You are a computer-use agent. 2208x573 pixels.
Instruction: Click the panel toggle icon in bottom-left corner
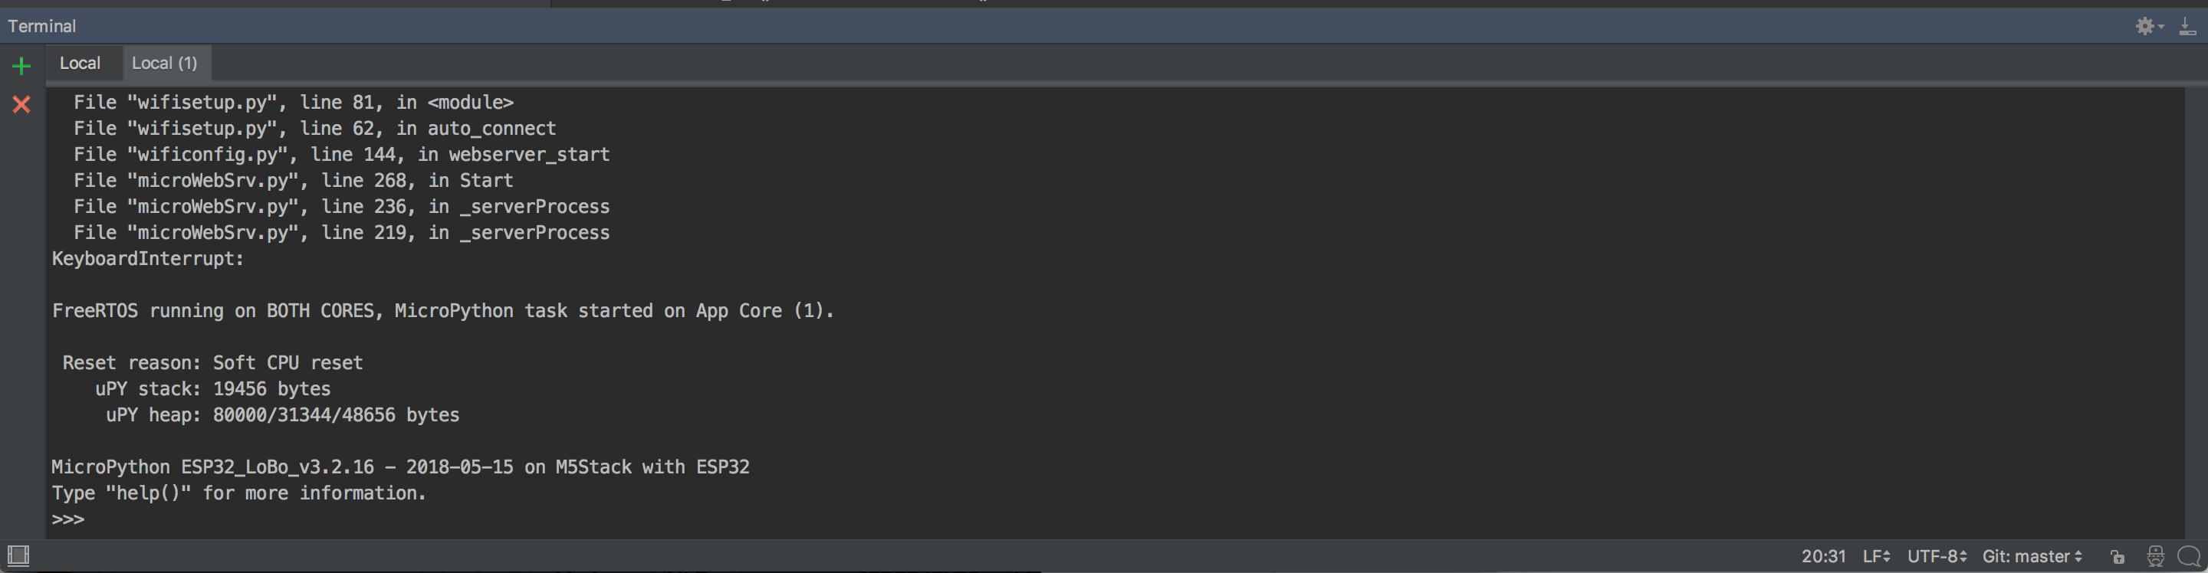(19, 555)
